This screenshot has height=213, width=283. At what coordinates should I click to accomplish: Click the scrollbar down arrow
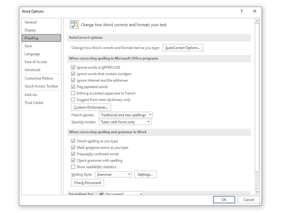(257, 192)
